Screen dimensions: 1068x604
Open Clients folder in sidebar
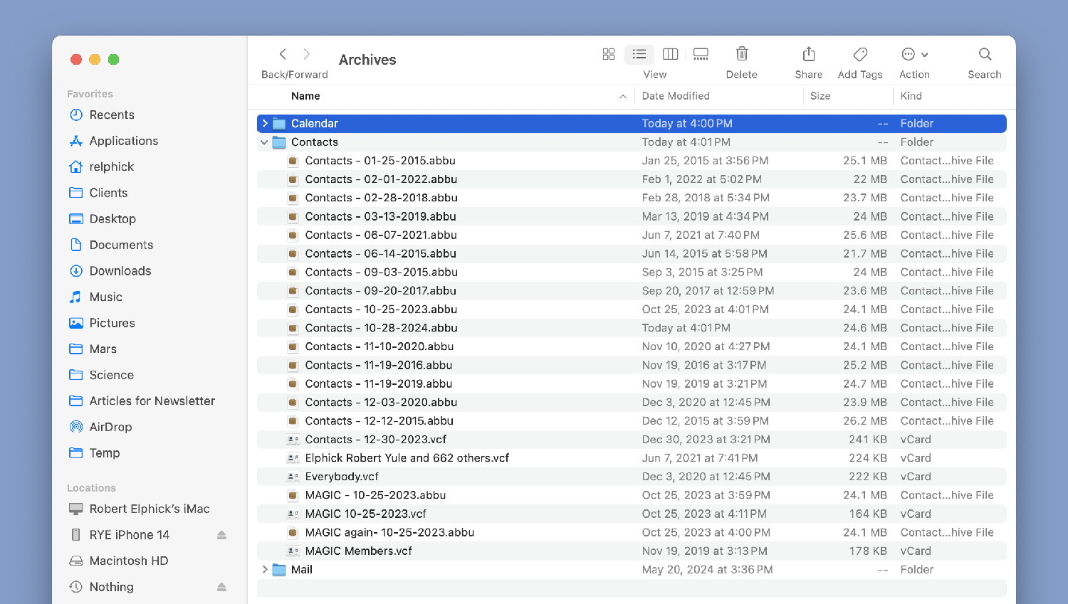coord(108,193)
